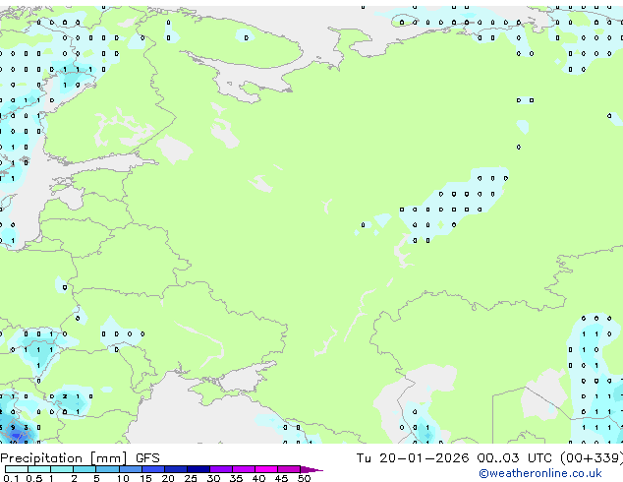Screen dimensions: 623x482
Task: Click the 2–5 mm legend color box
Action: click(x=85, y=469)
